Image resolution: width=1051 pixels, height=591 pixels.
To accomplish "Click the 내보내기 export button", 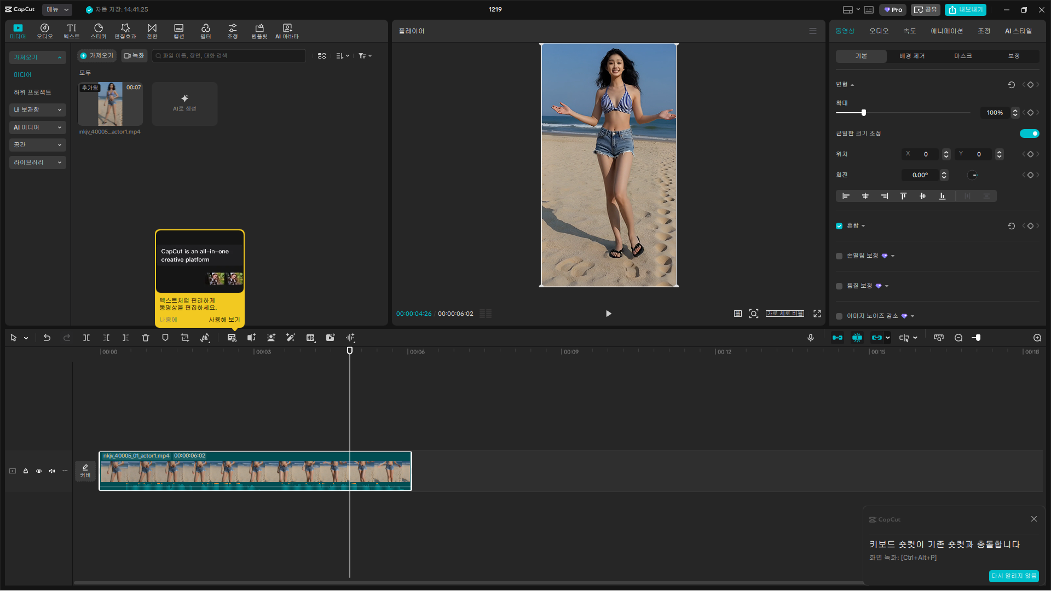I will 966,10.
